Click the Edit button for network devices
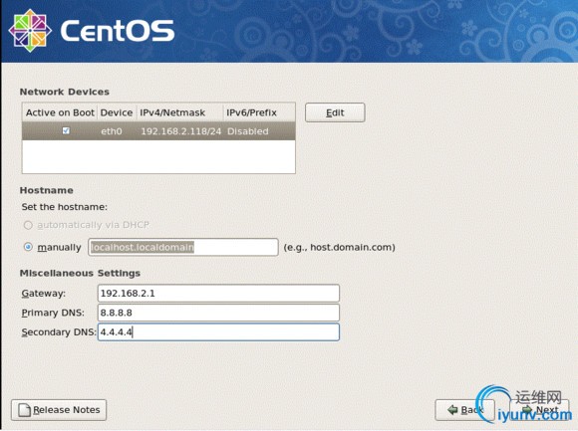578x431 pixels. tap(335, 112)
